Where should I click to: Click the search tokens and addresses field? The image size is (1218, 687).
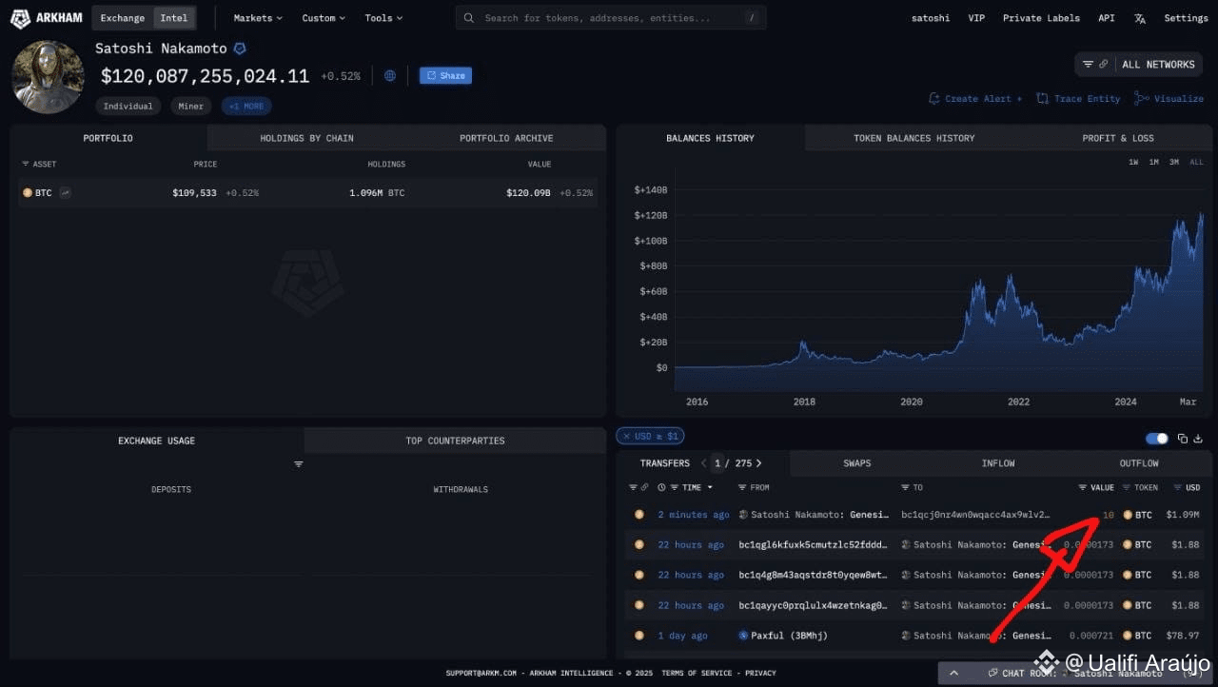(x=610, y=18)
